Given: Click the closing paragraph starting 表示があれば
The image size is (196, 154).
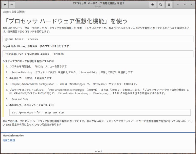Looking at the screenshot, I should [98, 123].
